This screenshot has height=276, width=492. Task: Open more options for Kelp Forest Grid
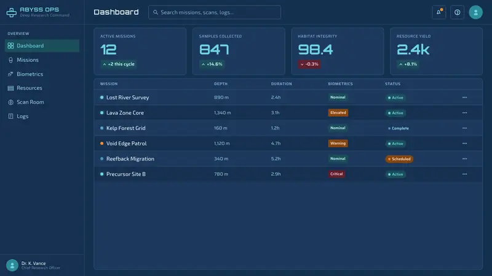click(464, 128)
